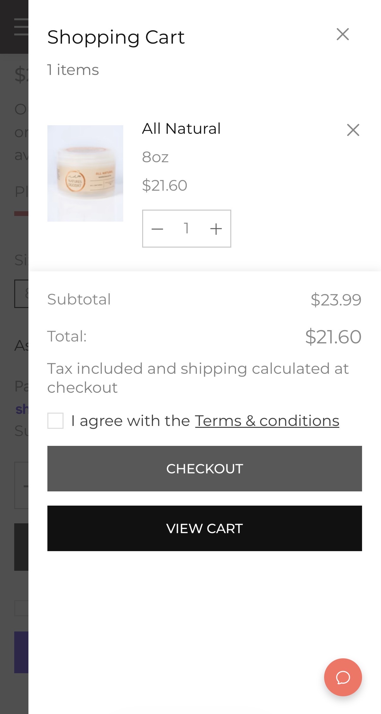This screenshot has width=381, height=714.
Task: Expand the cart items list
Action: click(x=73, y=70)
